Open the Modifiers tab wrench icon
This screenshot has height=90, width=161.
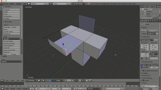159,21
